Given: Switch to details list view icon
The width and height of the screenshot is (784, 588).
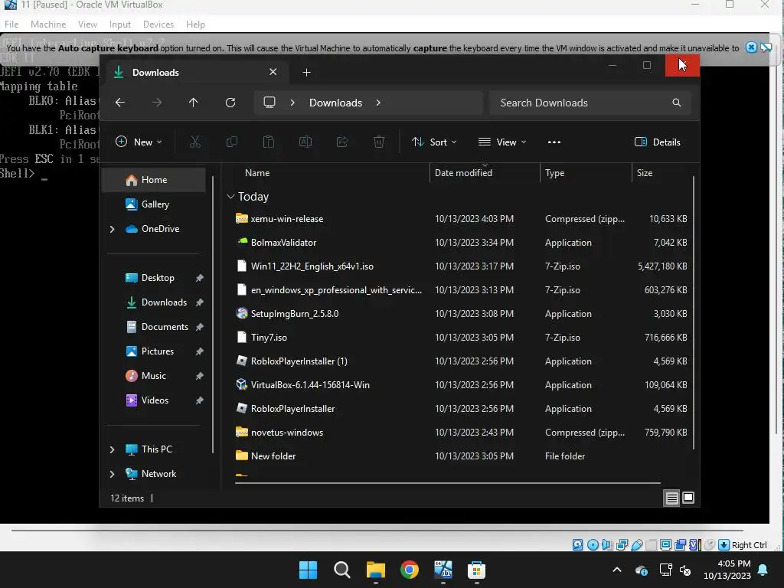Looking at the screenshot, I should (x=671, y=498).
